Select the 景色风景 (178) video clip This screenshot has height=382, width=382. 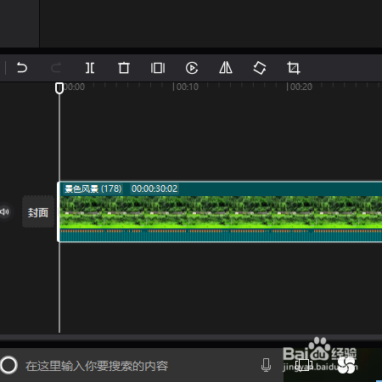click(220, 211)
